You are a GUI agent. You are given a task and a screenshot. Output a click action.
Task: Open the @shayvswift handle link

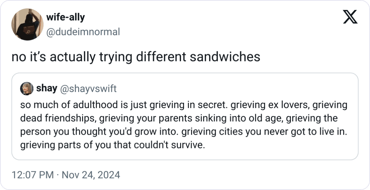(88, 89)
